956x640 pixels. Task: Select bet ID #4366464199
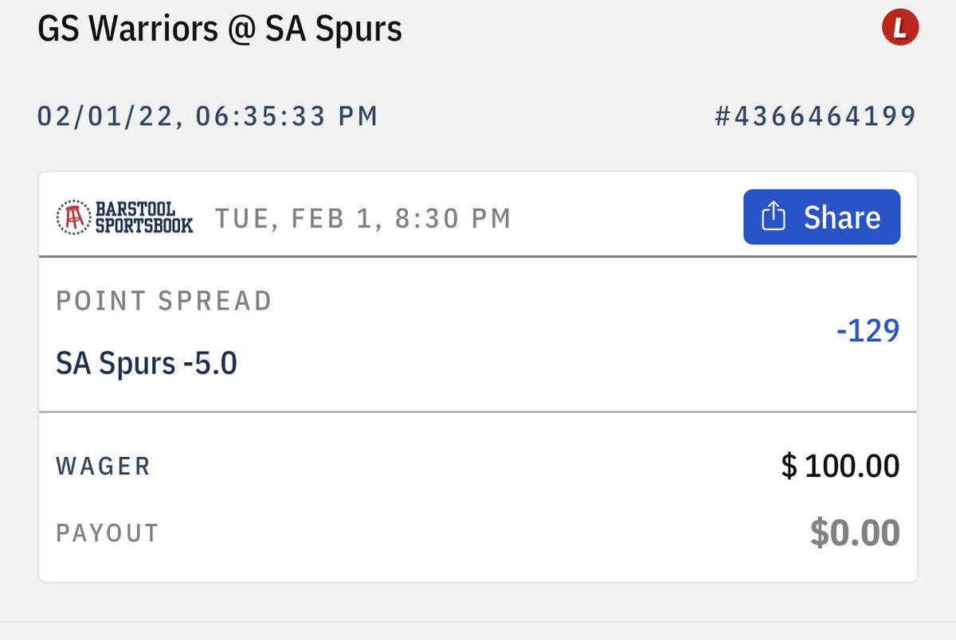(816, 117)
